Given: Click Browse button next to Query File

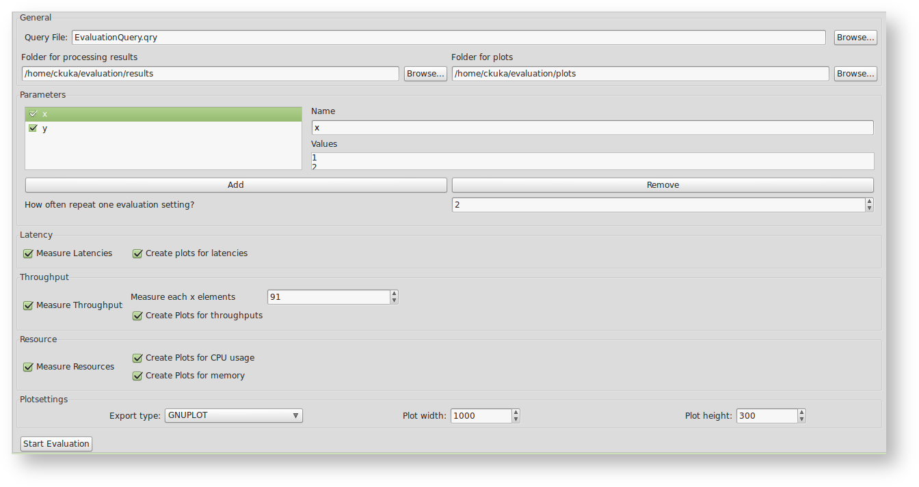Looking at the screenshot, I should tap(855, 38).
